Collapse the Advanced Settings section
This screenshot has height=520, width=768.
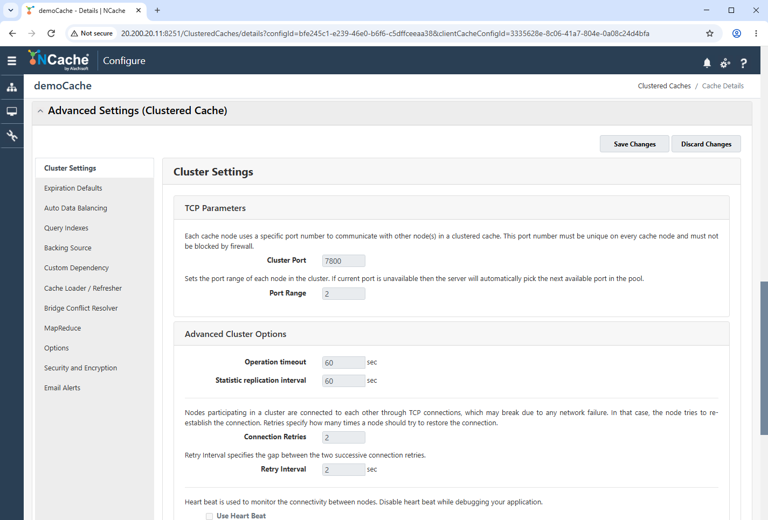coord(40,111)
